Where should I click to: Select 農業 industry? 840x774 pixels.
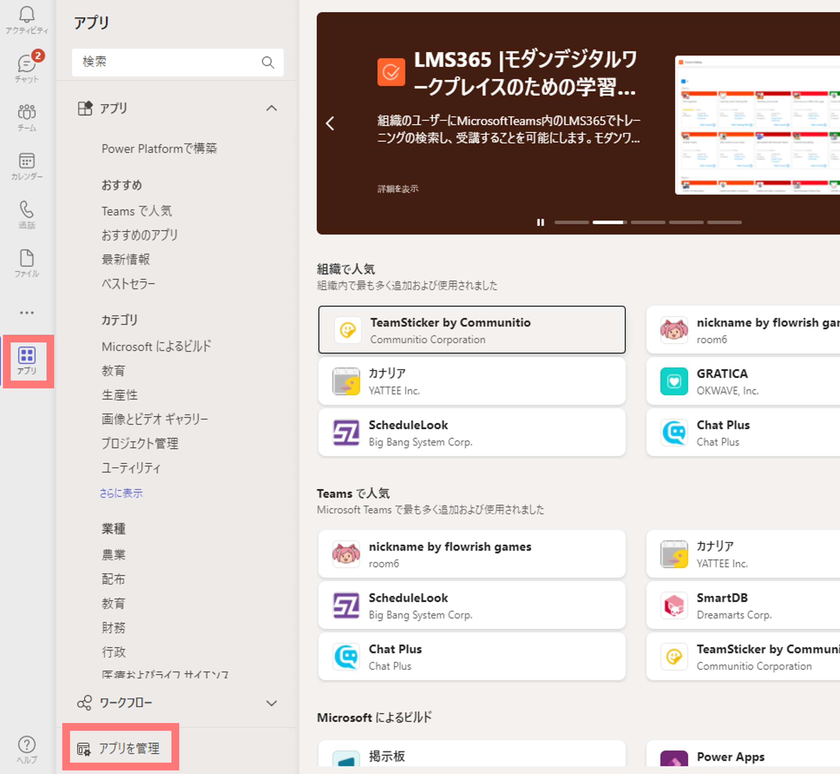pos(114,554)
